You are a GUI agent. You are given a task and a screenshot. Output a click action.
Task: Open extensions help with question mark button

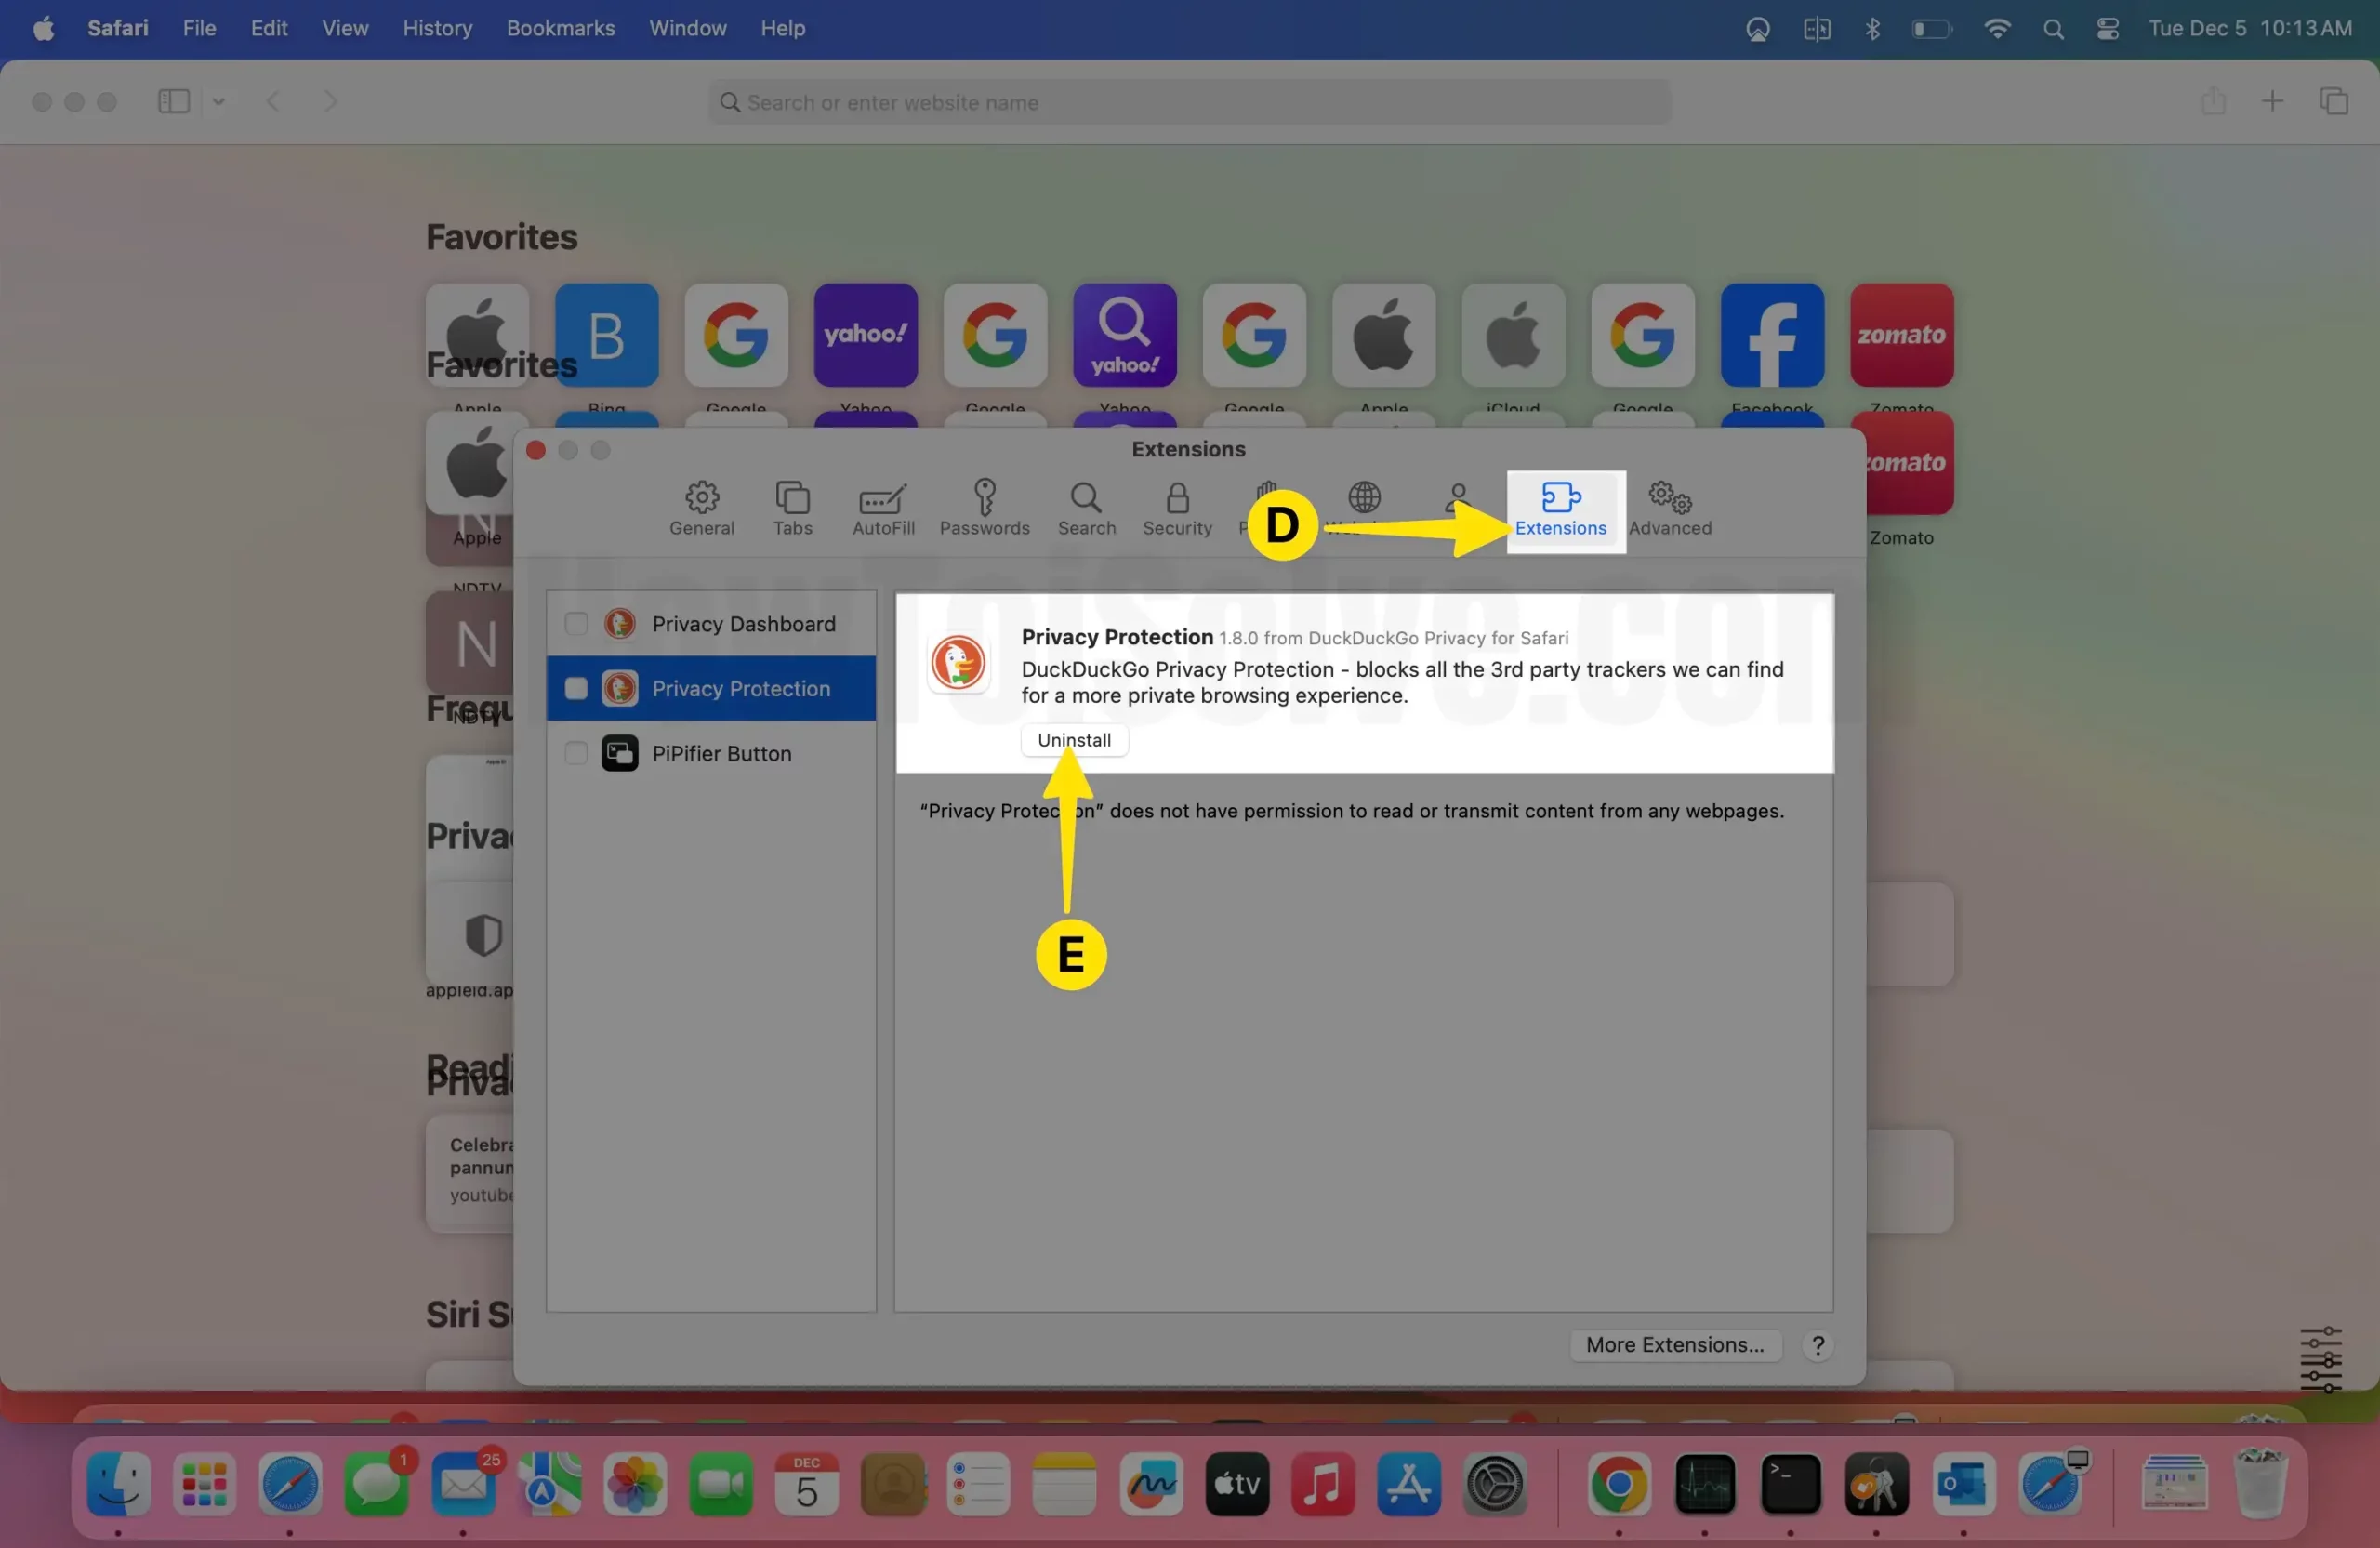1818,1346
